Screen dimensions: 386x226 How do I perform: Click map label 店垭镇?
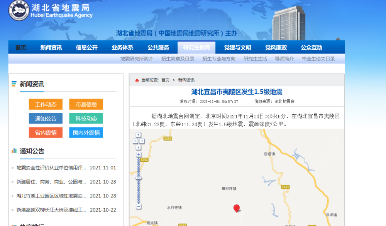(269, 154)
